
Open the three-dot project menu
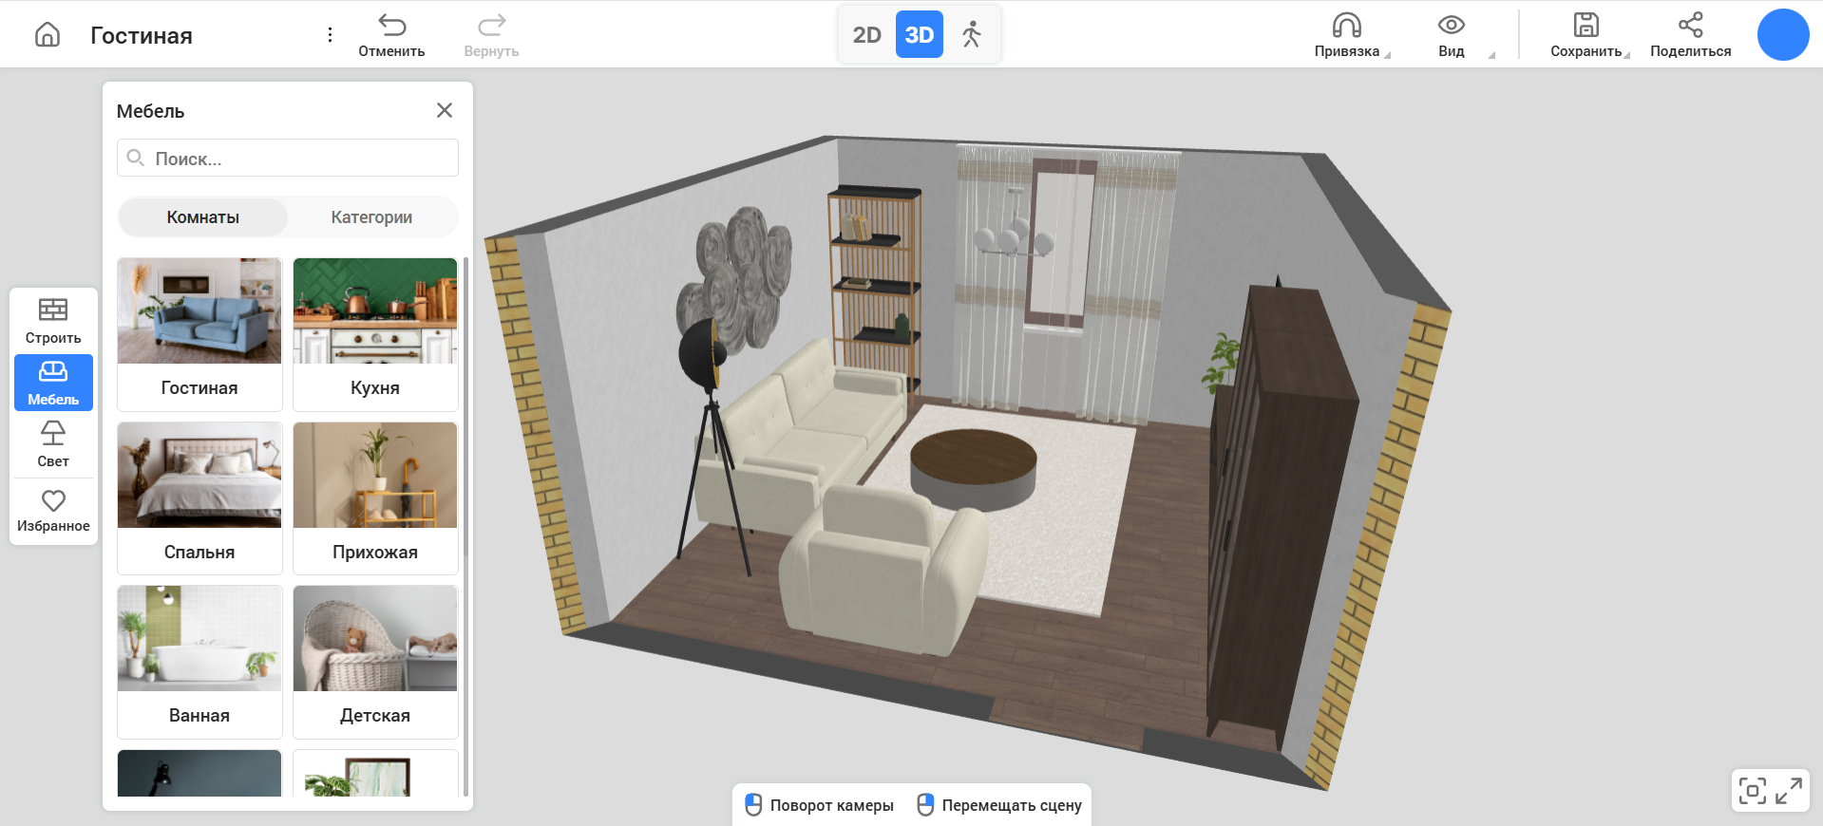coord(330,35)
